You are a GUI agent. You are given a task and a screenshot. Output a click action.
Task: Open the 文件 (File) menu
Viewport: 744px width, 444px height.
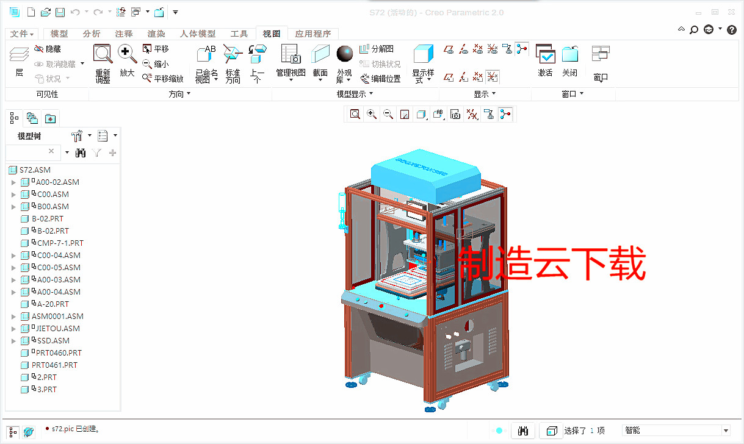pos(21,34)
